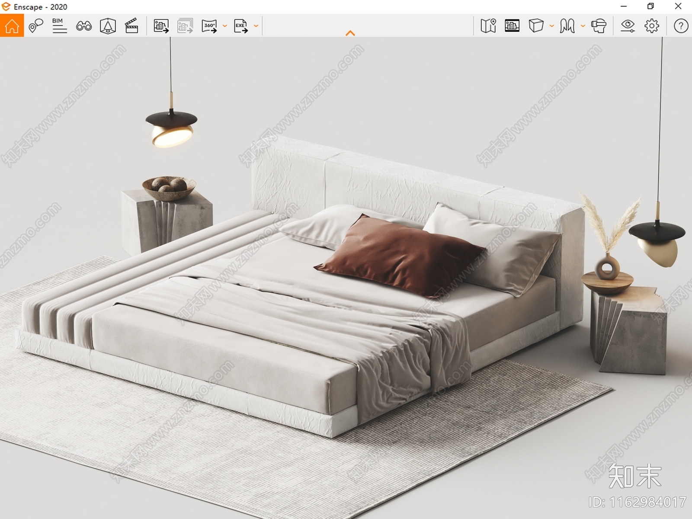This screenshot has height=519, width=692.
Task: Open the Help question mark
Action: point(681,26)
